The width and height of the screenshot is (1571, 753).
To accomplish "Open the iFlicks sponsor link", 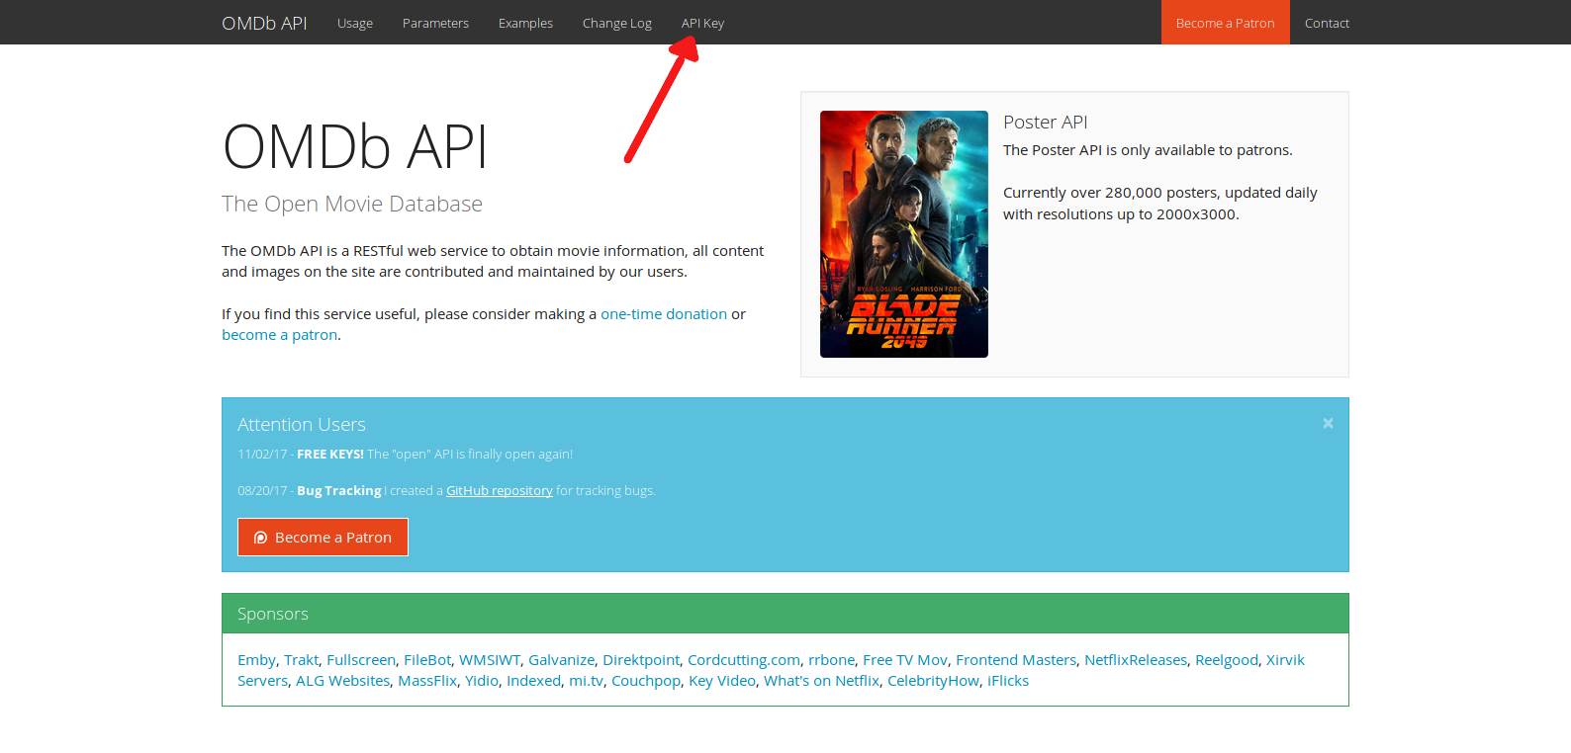I will (x=1008, y=681).
